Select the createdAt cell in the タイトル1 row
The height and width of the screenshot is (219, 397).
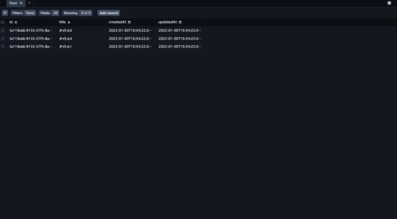coord(130,46)
